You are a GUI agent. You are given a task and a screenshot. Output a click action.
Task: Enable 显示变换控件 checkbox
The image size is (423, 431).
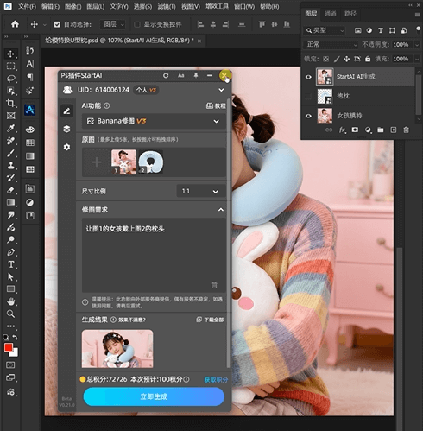click(x=137, y=25)
